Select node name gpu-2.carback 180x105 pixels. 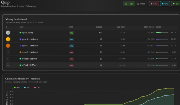30,39
